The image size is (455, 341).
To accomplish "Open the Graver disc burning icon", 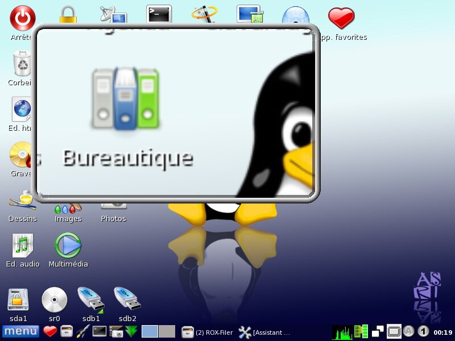I will pos(21,154).
